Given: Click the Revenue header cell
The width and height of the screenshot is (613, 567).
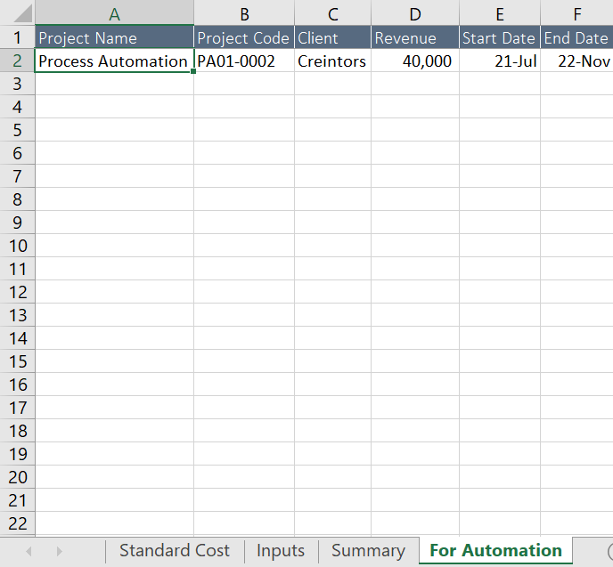Looking at the screenshot, I should (415, 37).
